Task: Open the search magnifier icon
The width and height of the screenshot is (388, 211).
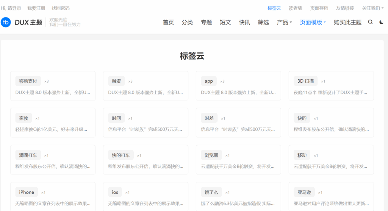Action: 370,22
